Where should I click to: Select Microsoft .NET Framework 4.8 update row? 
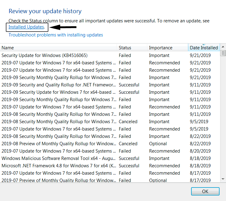point(110,166)
